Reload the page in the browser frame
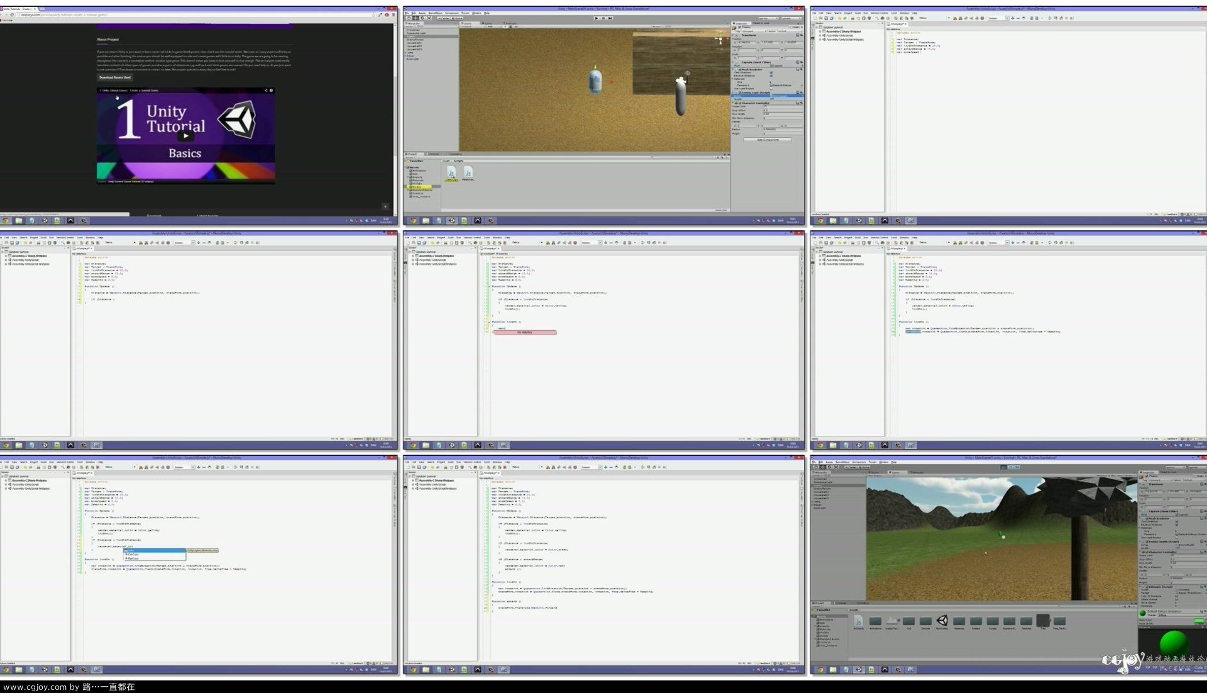The image size is (1207, 693). coord(12,14)
